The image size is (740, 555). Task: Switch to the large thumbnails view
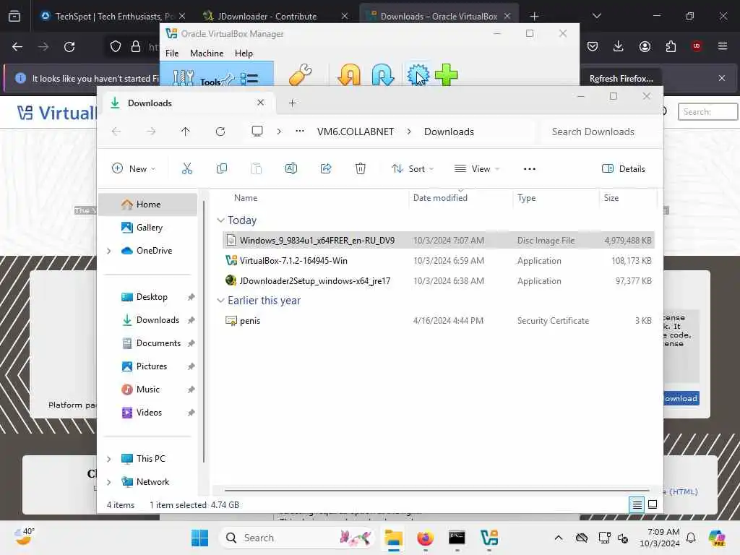coord(653,505)
